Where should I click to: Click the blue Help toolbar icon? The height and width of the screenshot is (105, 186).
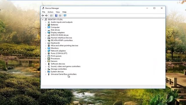(x=56, y=15)
